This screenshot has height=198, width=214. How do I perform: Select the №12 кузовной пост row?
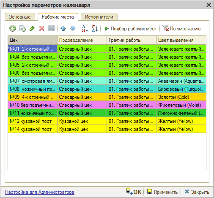click(107, 121)
